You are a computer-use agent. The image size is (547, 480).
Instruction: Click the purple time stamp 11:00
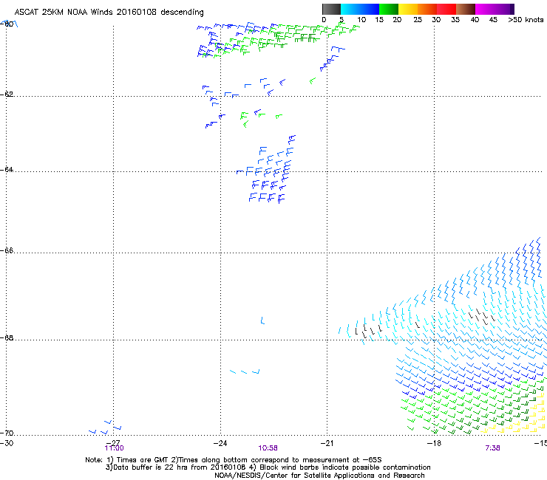pos(114,448)
